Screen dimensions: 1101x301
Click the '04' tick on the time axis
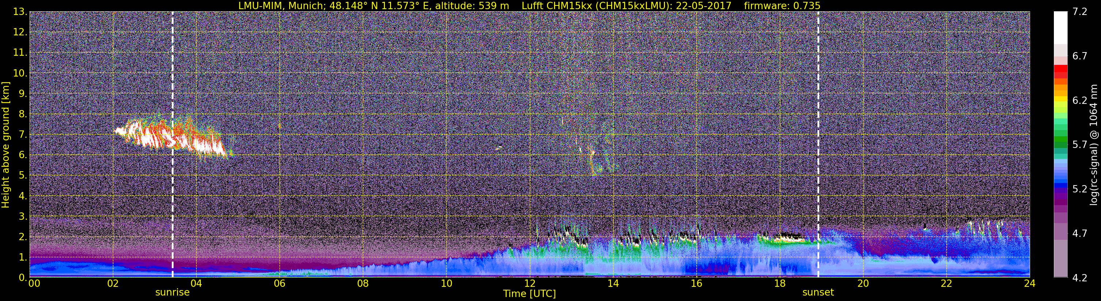click(x=196, y=283)
